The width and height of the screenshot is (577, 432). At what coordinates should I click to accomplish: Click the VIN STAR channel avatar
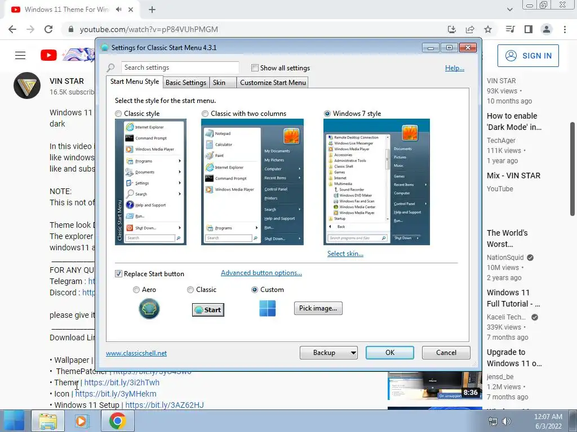tap(27, 85)
